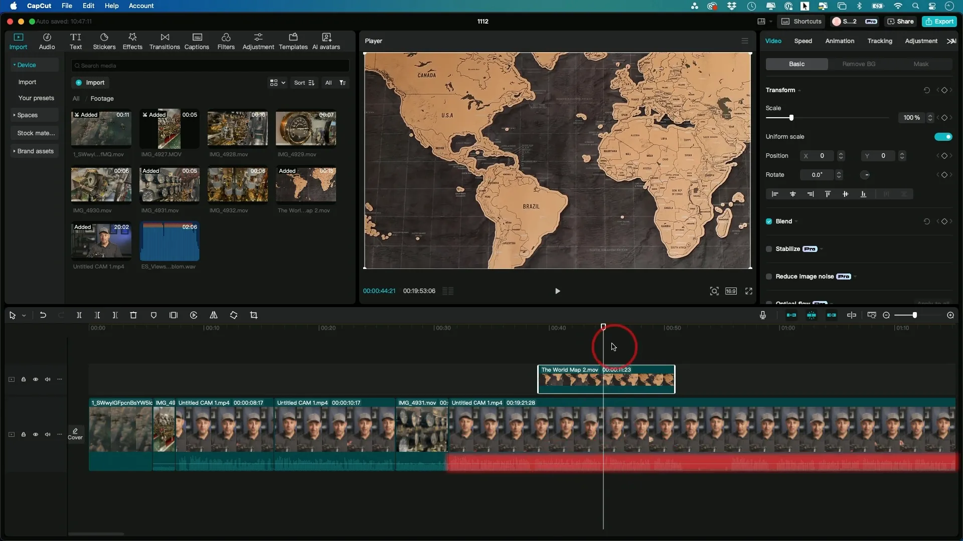Click the Split tool icon in toolbar
The height and width of the screenshot is (541, 963).
coord(79,315)
